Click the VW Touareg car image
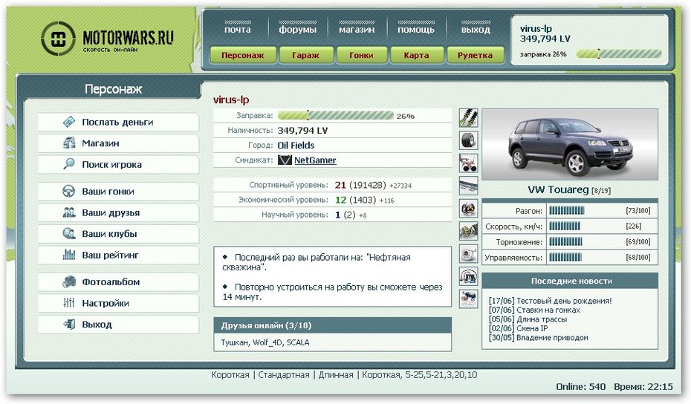The width and height of the screenshot is (691, 404). click(x=570, y=145)
